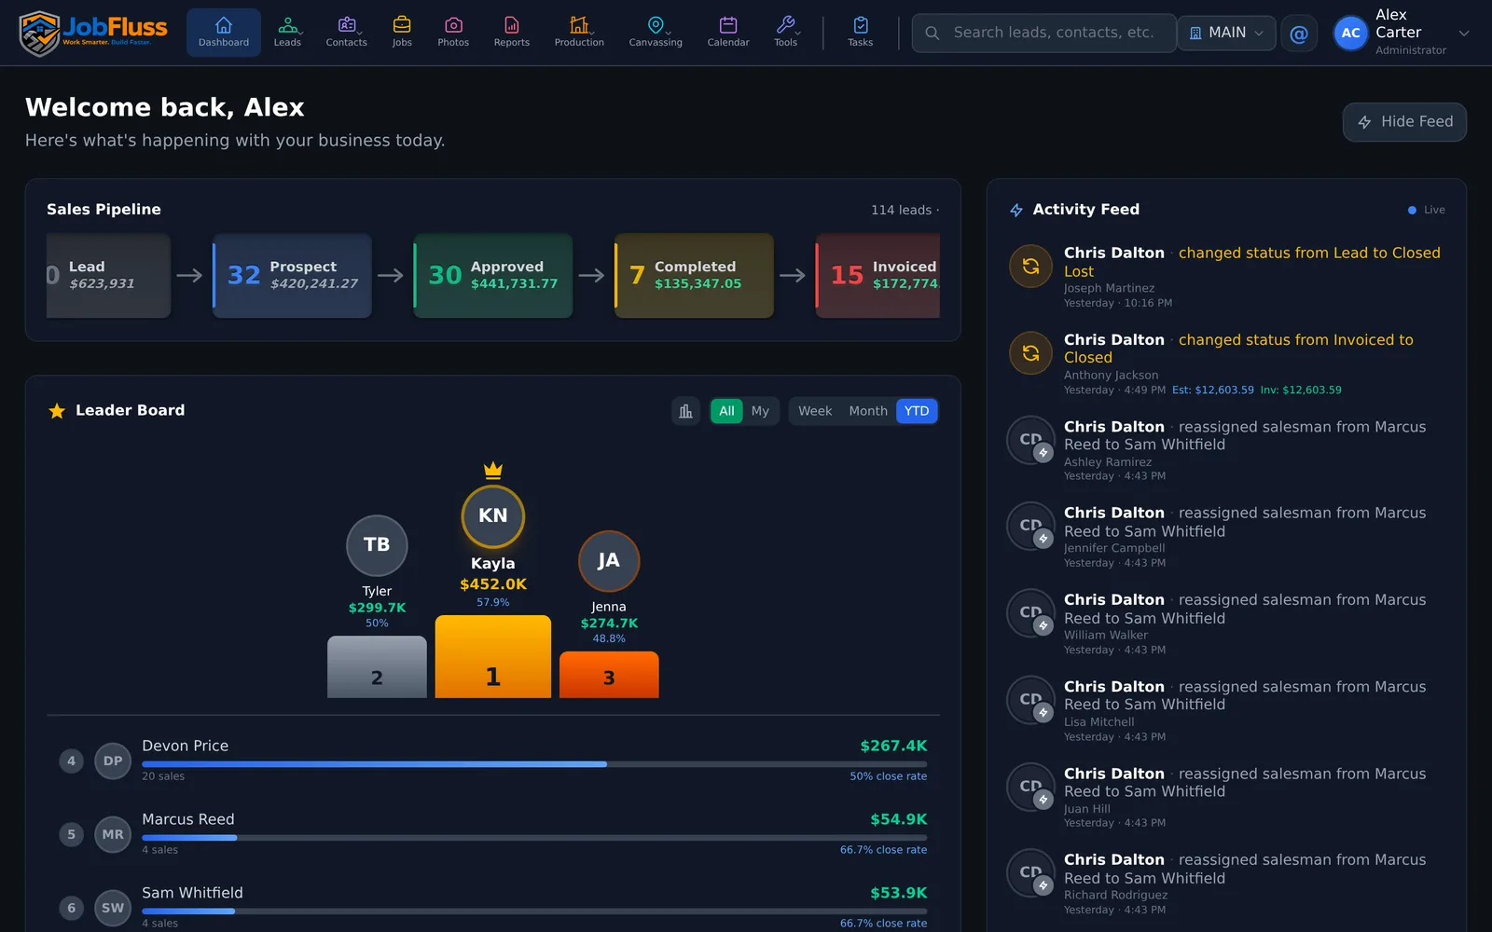This screenshot has height=932, width=1492.
Task: Click Lead to Closed Lost status-change icon
Action: [1030, 267]
